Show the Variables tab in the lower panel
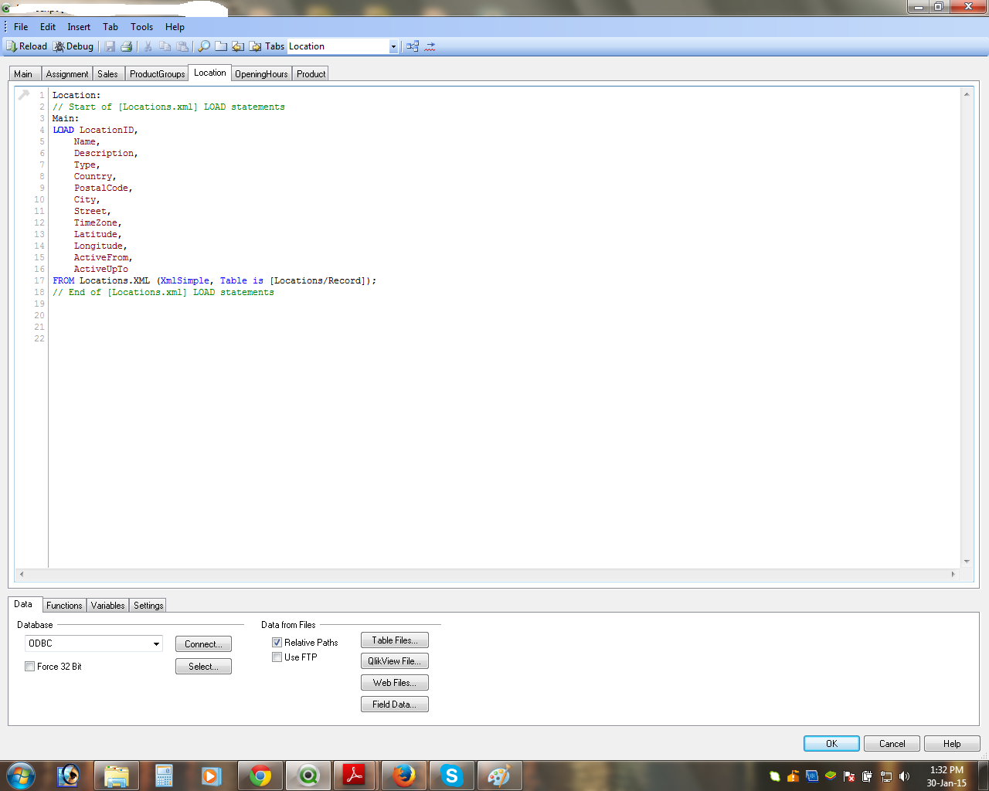989x791 pixels. point(108,606)
